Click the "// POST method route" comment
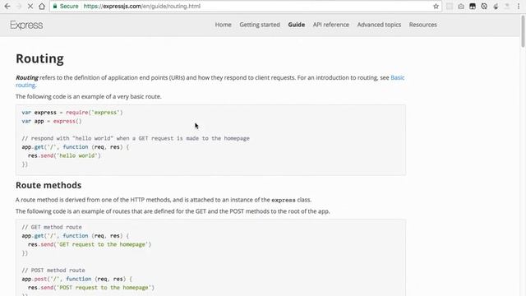This screenshot has width=526, height=296. [53, 271]
